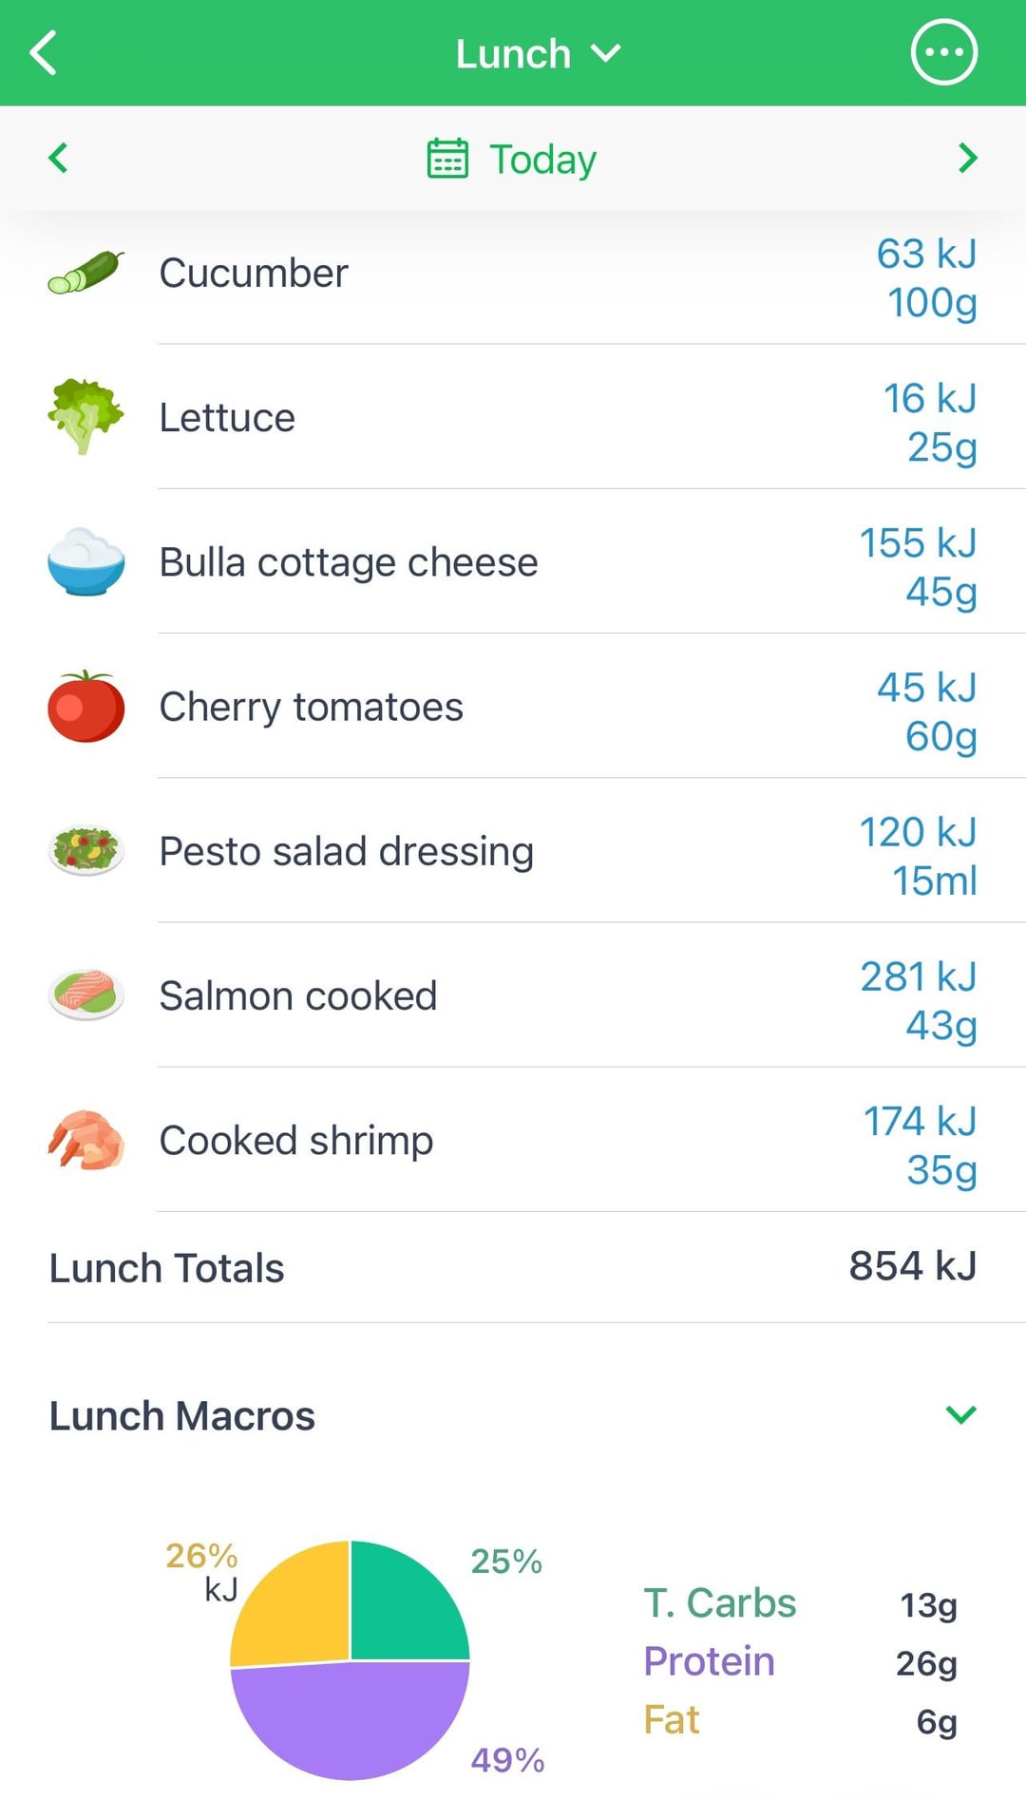Open the more options menu

942,53
